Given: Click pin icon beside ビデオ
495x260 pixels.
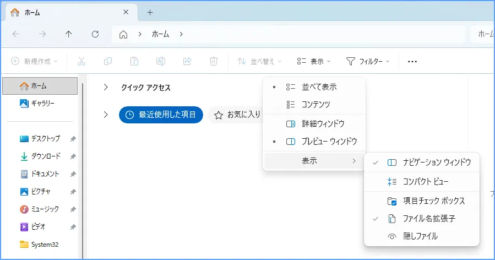Looking at the screenshot, I should tap(73, 227).
